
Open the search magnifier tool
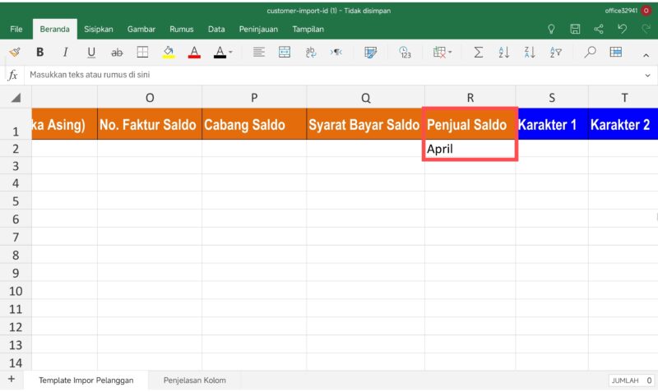click(590, 52)
